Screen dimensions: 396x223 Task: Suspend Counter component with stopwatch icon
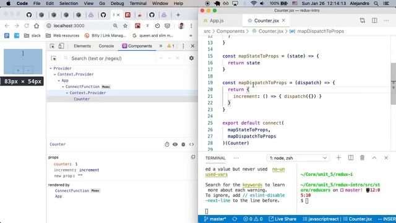tap(167, 144)
